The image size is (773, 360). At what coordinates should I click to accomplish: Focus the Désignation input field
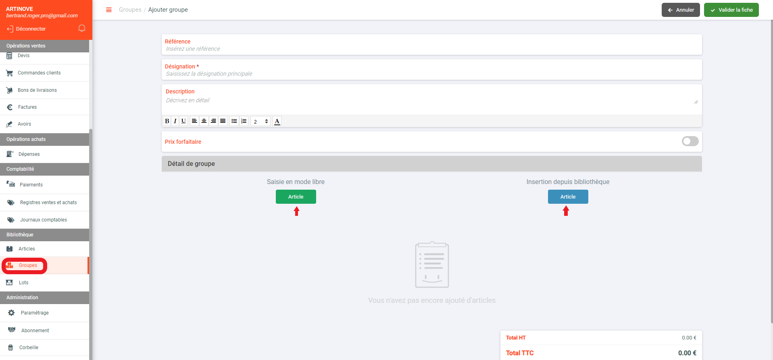(431, 74)
